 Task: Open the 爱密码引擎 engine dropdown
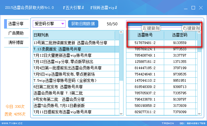pyautogui.click(x=49, y=24)
